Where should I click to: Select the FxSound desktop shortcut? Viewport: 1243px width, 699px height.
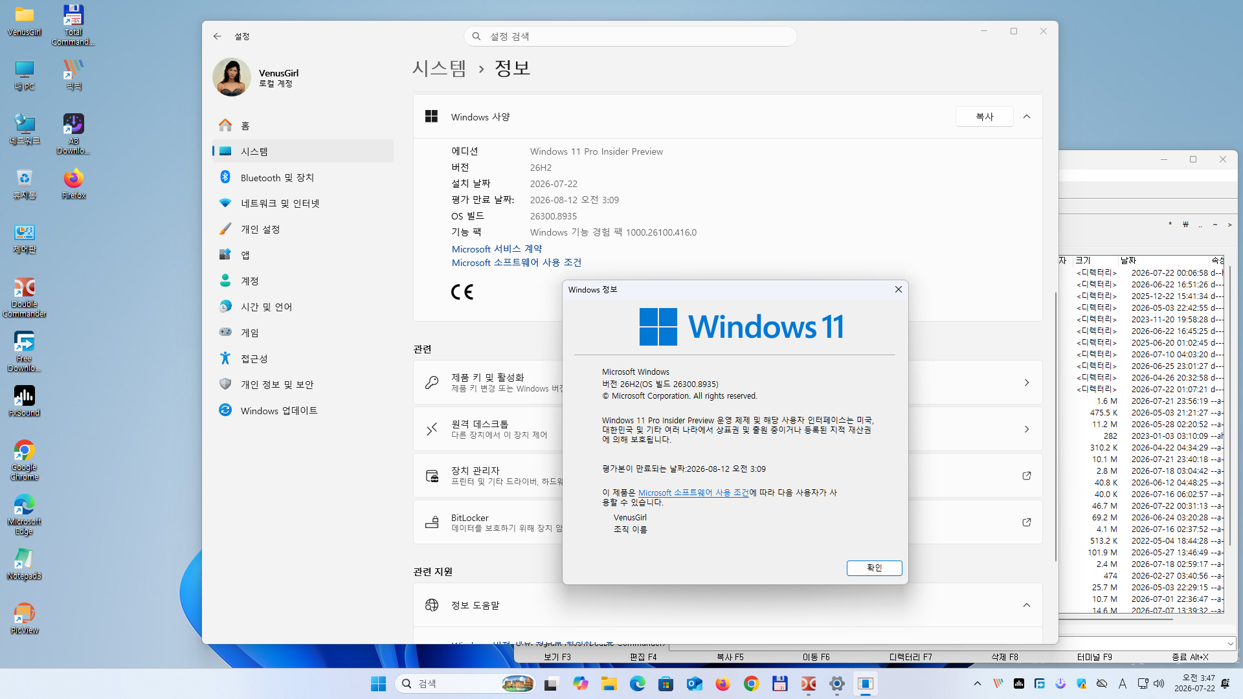(25, 401)
